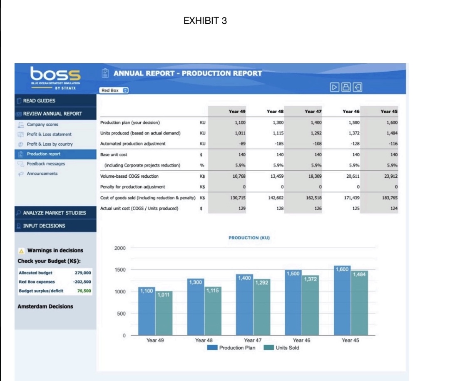Click Units Sold legend teal swatch

[x=269, y=348]
